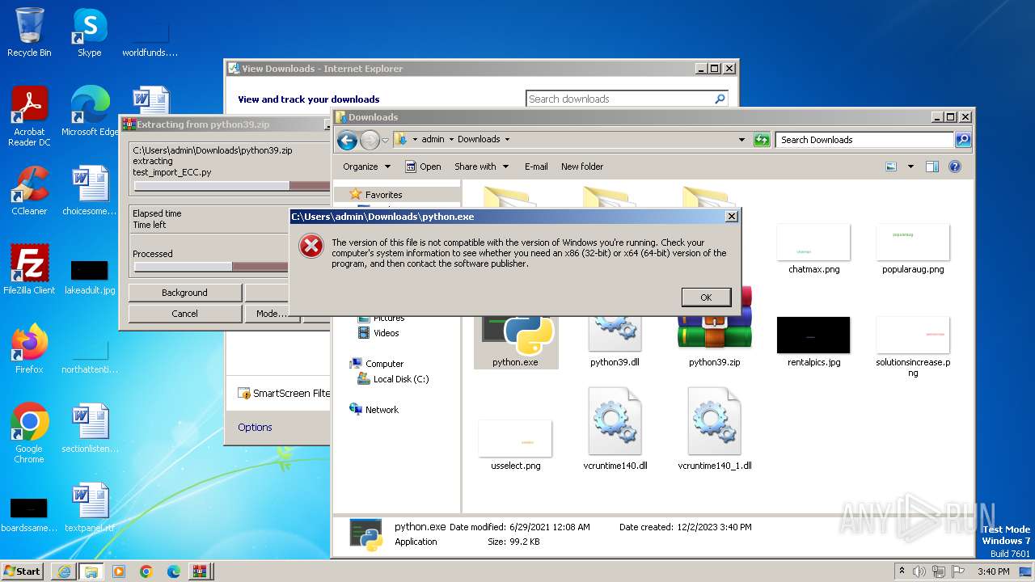Open the sectionlisten Word document icon

pos(90,428)
